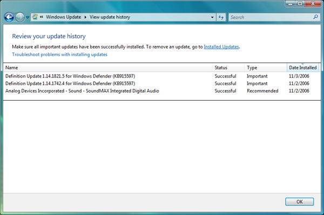Go to Windows Update breadcrumb
This screenshot has height=215, width=324.
pos(63,17)
